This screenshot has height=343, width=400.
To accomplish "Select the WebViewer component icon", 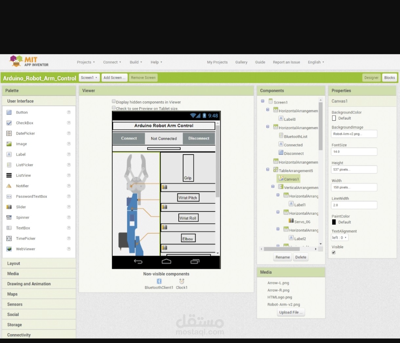I will (x=9, y=249).
